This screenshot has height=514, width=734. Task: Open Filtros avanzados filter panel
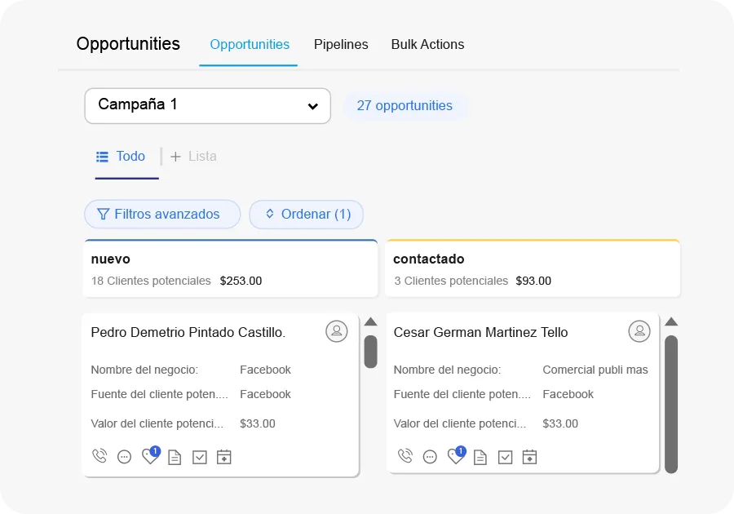tap(161, 214)
